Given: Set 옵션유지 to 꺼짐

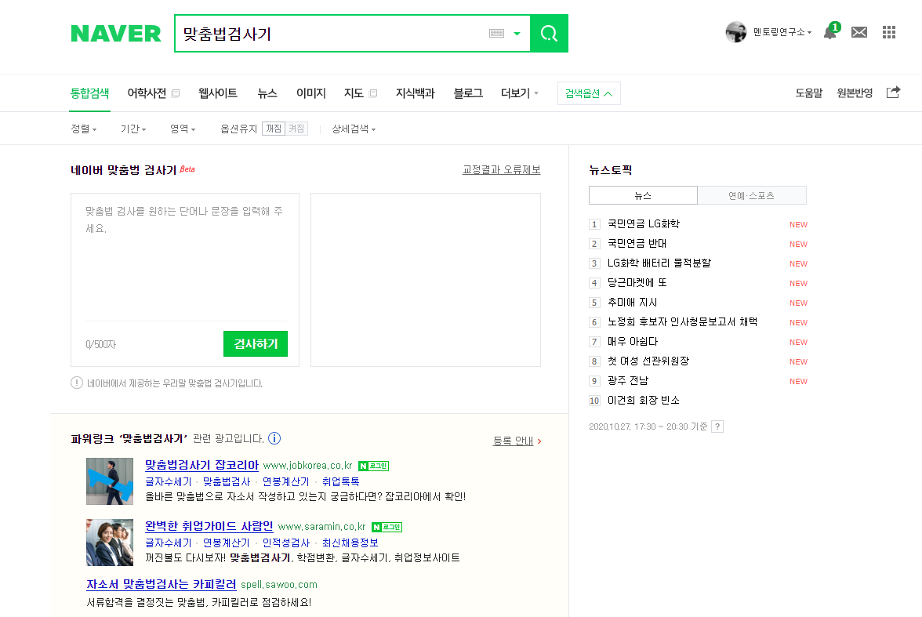Looking at the screenshot, I should [274, 129].
